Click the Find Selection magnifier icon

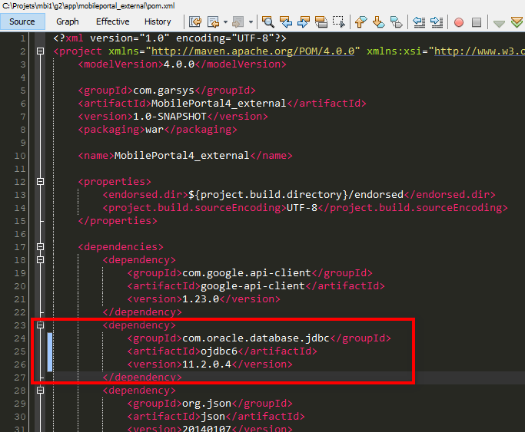268,22
